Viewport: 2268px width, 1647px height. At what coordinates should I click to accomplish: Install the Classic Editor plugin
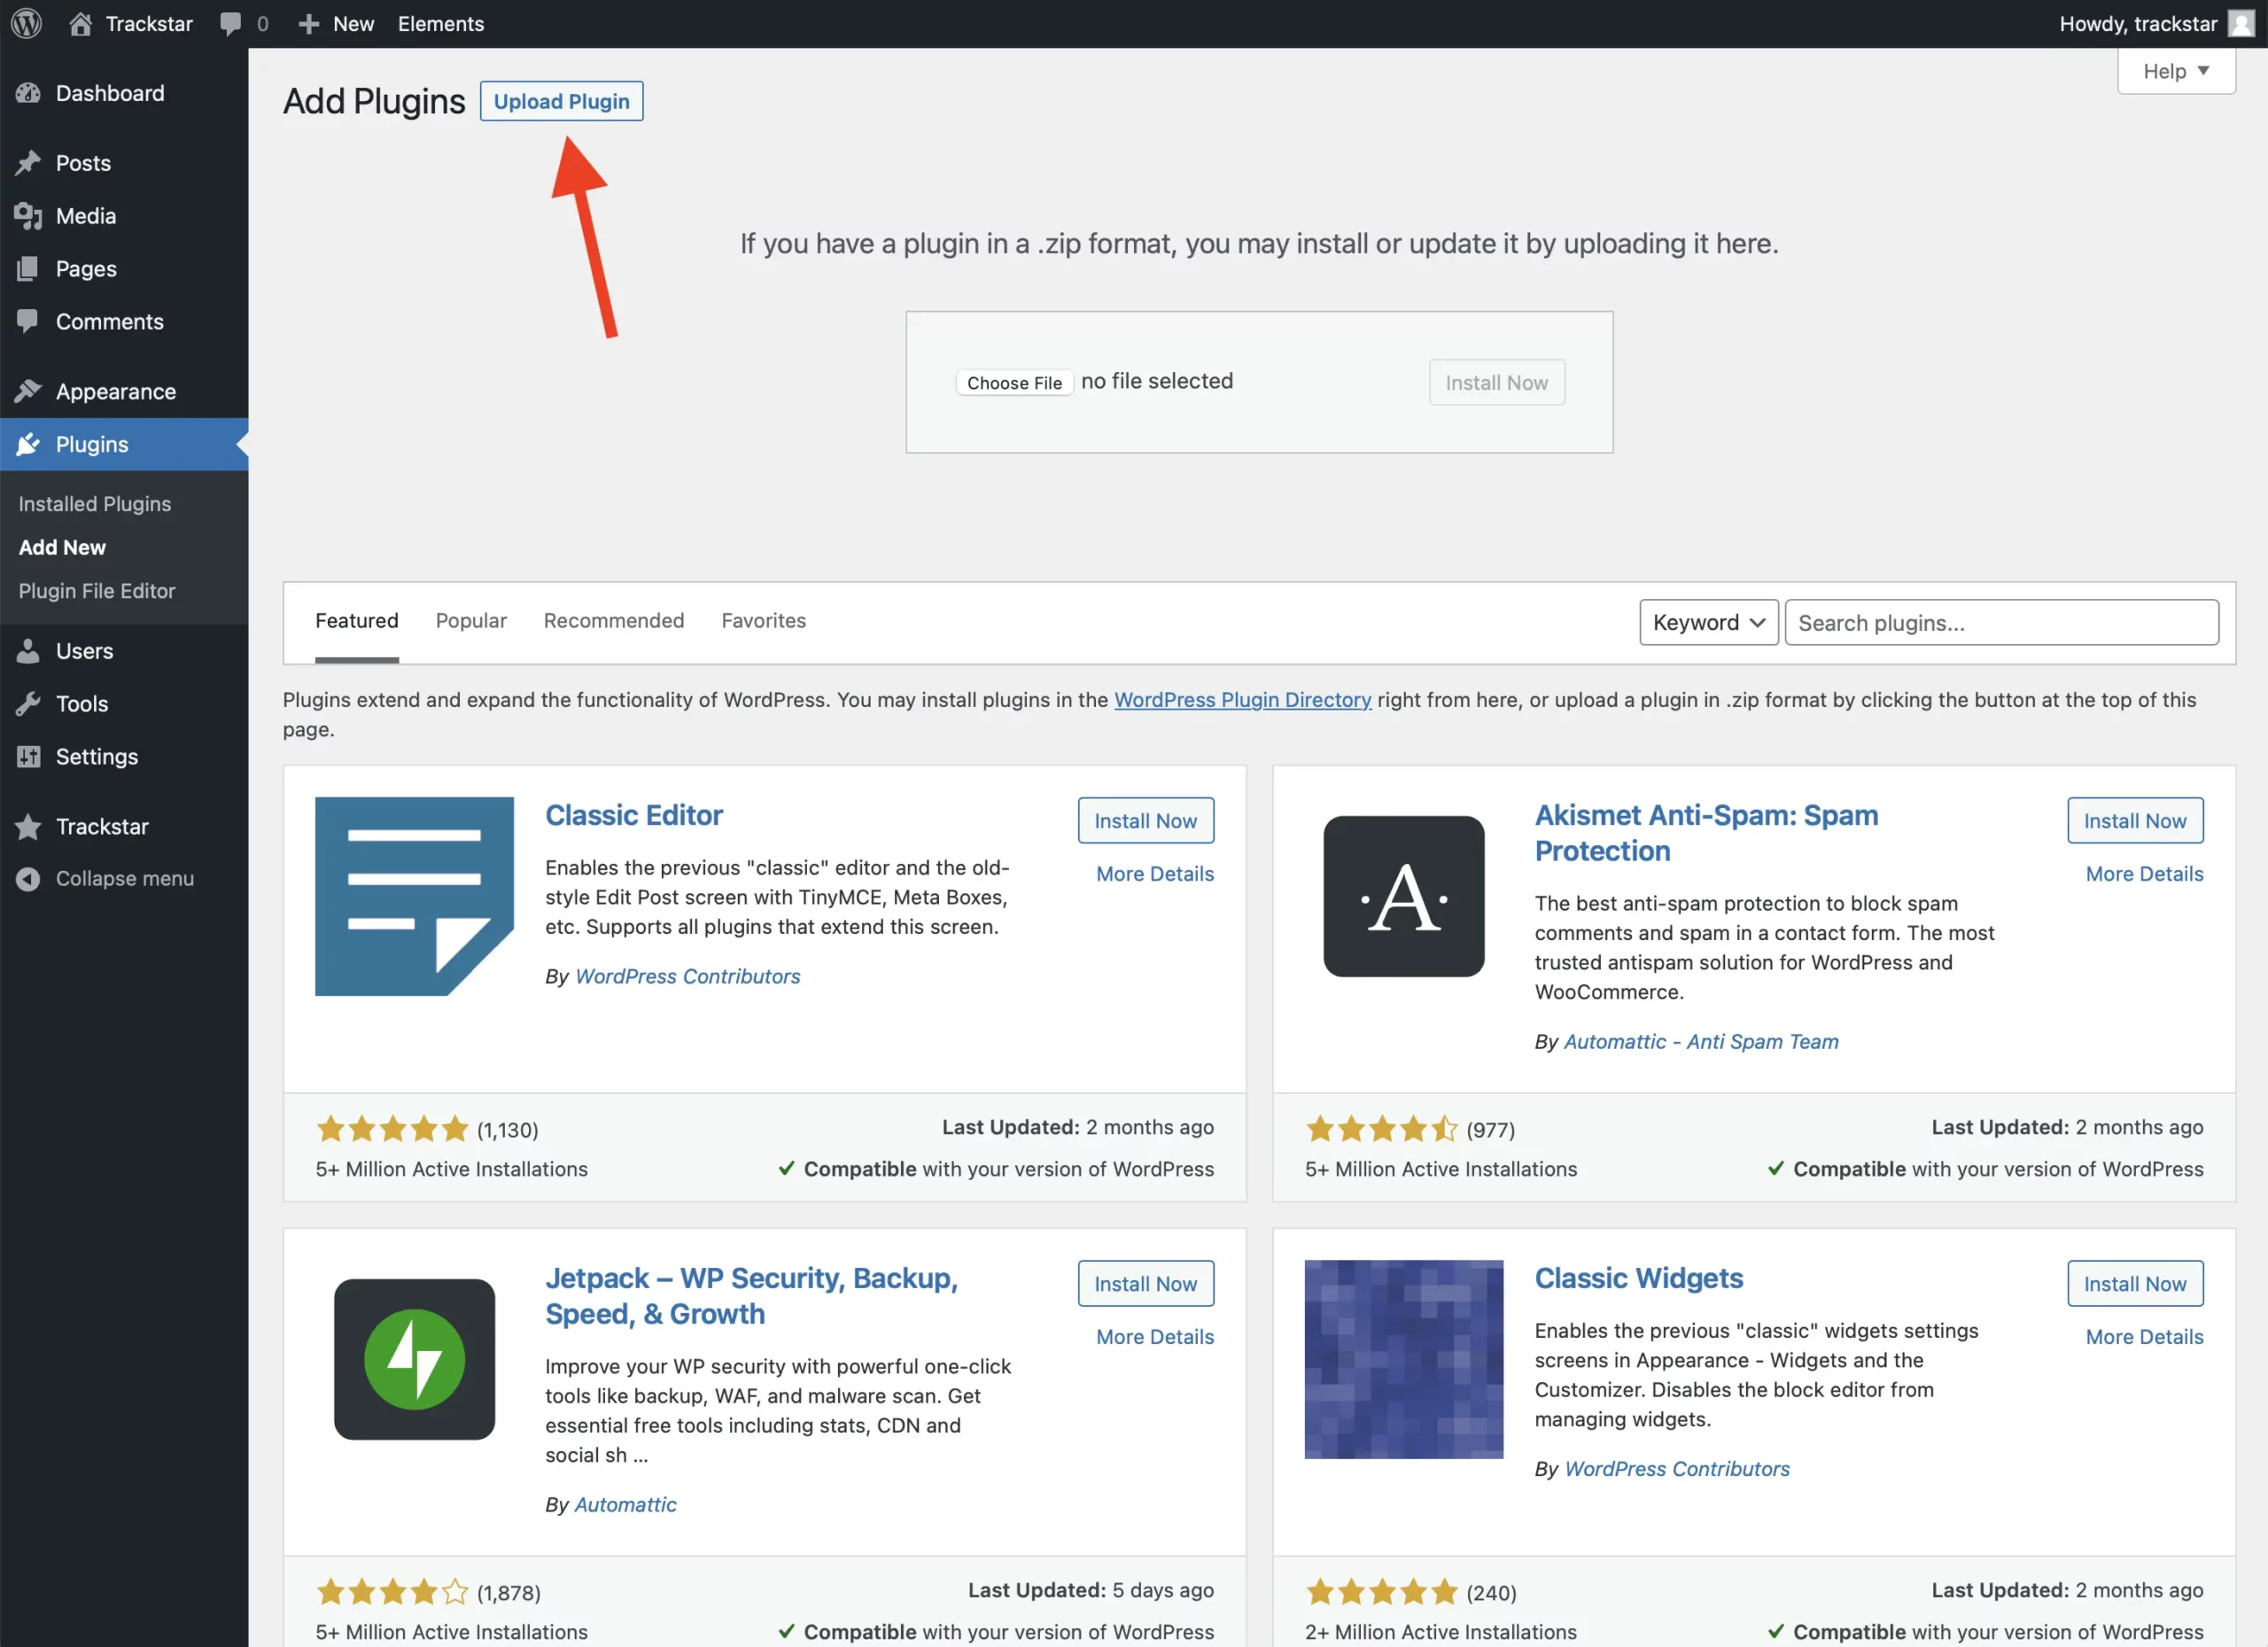coord(1145,821)
